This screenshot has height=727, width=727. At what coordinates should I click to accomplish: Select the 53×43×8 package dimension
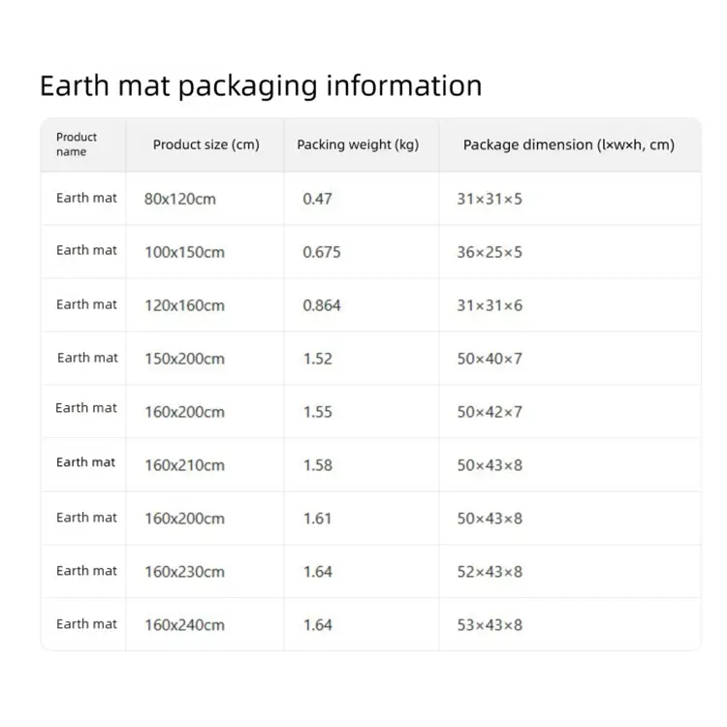(490, 625)
